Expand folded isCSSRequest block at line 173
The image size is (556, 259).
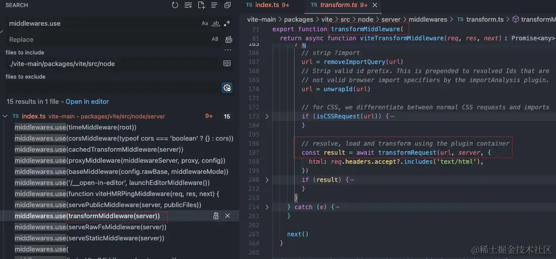click(x=267, y=116)
